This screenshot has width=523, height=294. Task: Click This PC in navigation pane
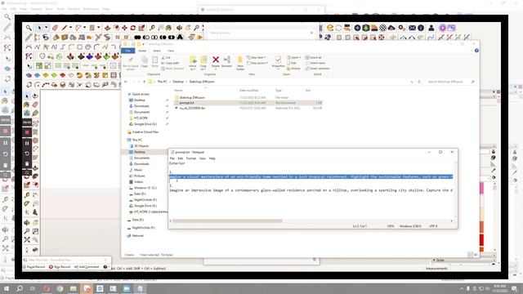tap(136, 140)
